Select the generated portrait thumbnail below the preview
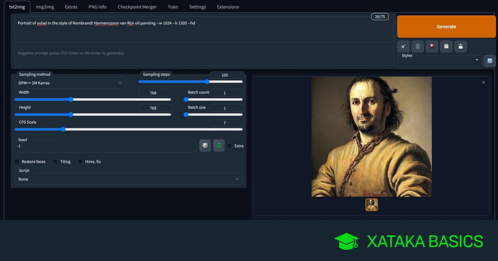The height and width of the screenshot is (261, 498). [x=371, y=205]
